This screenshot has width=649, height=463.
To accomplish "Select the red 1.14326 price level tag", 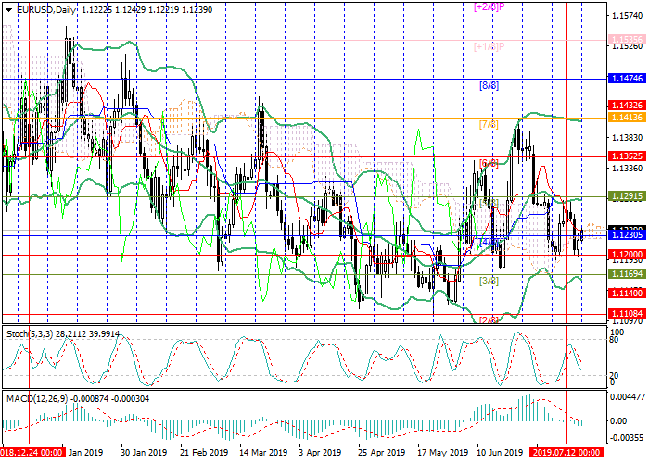I will [x=627, y=106].
